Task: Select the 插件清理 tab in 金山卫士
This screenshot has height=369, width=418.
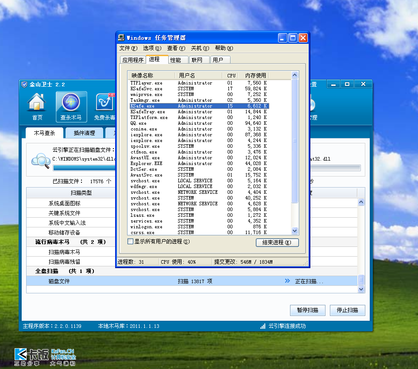Action: click(x=84, y=133)
